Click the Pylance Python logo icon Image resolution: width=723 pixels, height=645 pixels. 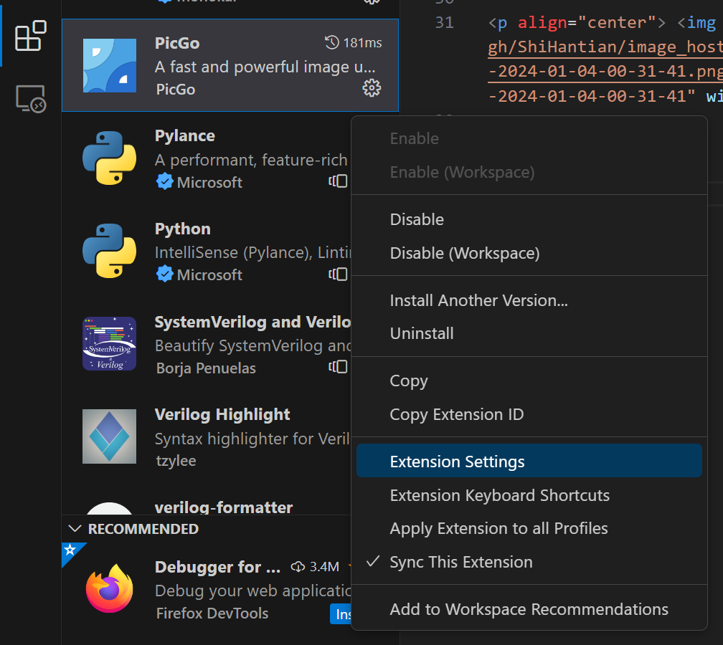[109, 158]
